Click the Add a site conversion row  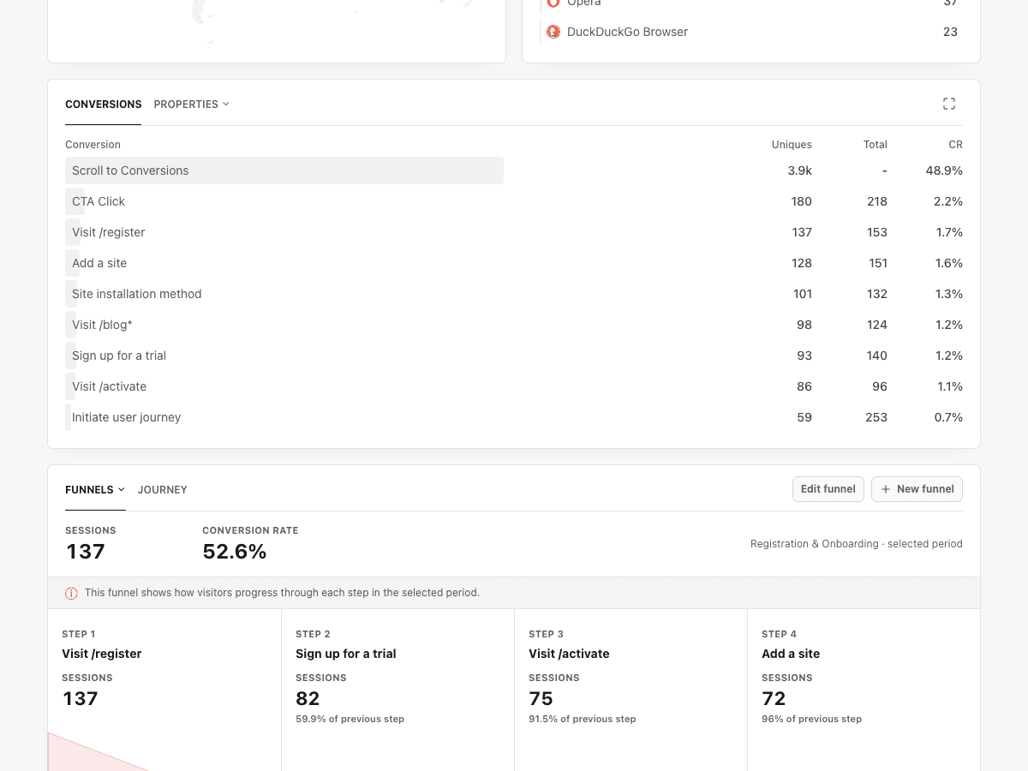(514, 263)
